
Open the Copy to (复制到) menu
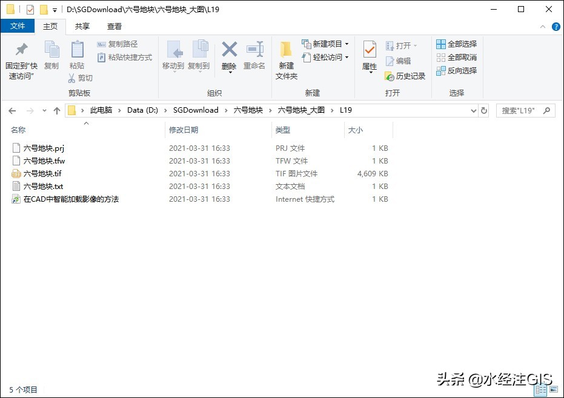click(199, 56)
